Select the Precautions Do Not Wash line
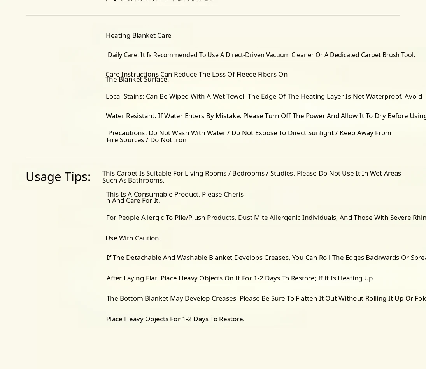Screen dimensions: 426x369 pyautogui.click(x=249, y=133)
